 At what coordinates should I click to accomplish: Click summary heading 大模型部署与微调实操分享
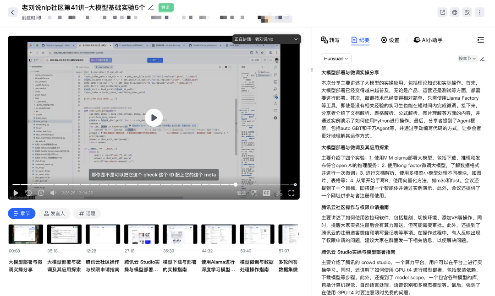350,72
